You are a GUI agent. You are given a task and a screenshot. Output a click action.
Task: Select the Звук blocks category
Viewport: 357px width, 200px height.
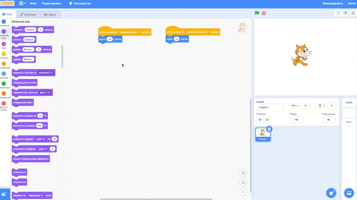coord(4,45)
